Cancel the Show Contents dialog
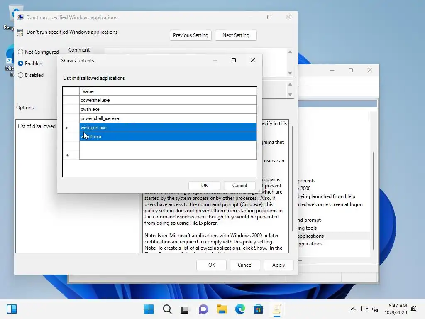 (239, 186)
